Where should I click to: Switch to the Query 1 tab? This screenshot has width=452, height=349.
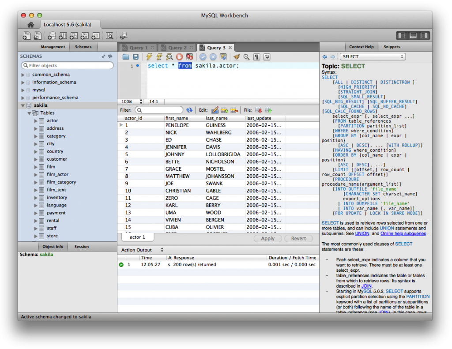tap(137, 47)
